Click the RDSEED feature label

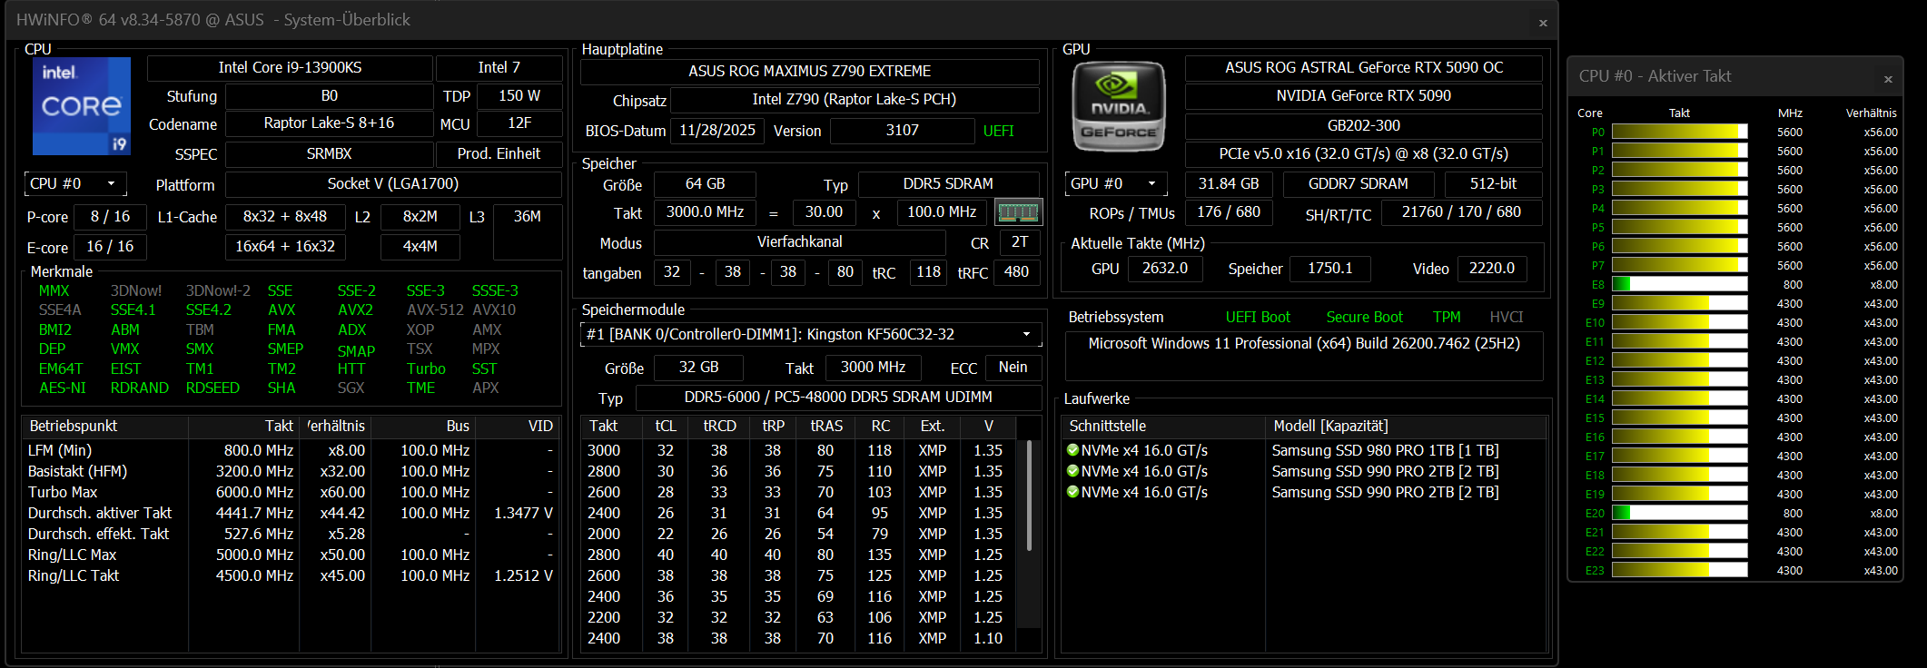point(212,388)
